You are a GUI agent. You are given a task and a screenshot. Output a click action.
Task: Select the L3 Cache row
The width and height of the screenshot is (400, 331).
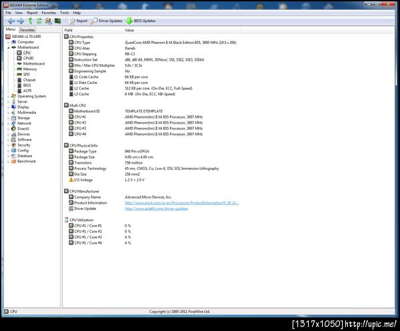click(x=122, y=95)
